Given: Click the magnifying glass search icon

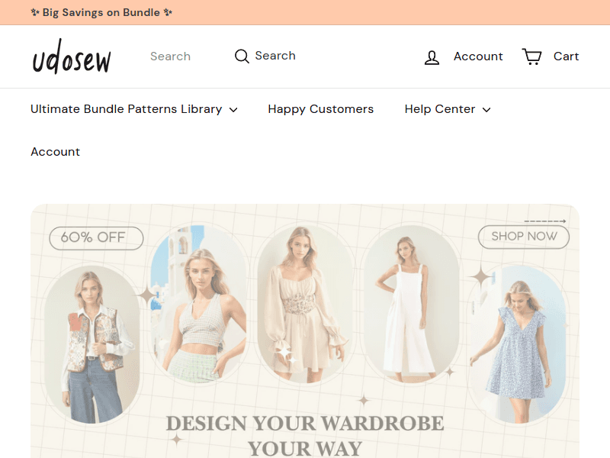Looking at the screenshot, I should pyautogui.click(x=242, y=56).
